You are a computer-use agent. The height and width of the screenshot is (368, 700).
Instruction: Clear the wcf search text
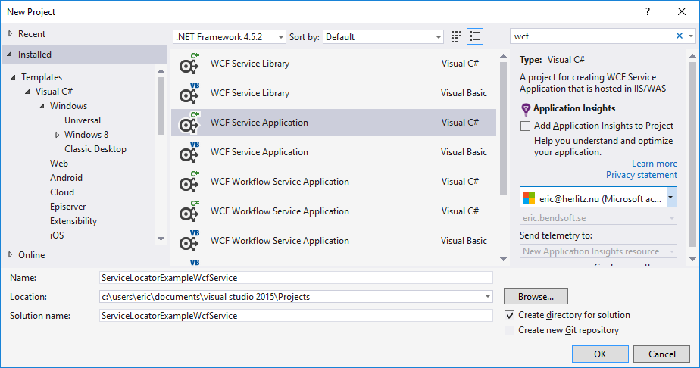680,36
